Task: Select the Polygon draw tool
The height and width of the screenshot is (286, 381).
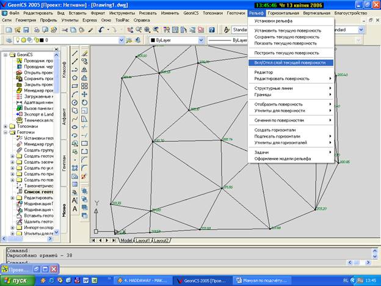Action: [x=75, y=78]
